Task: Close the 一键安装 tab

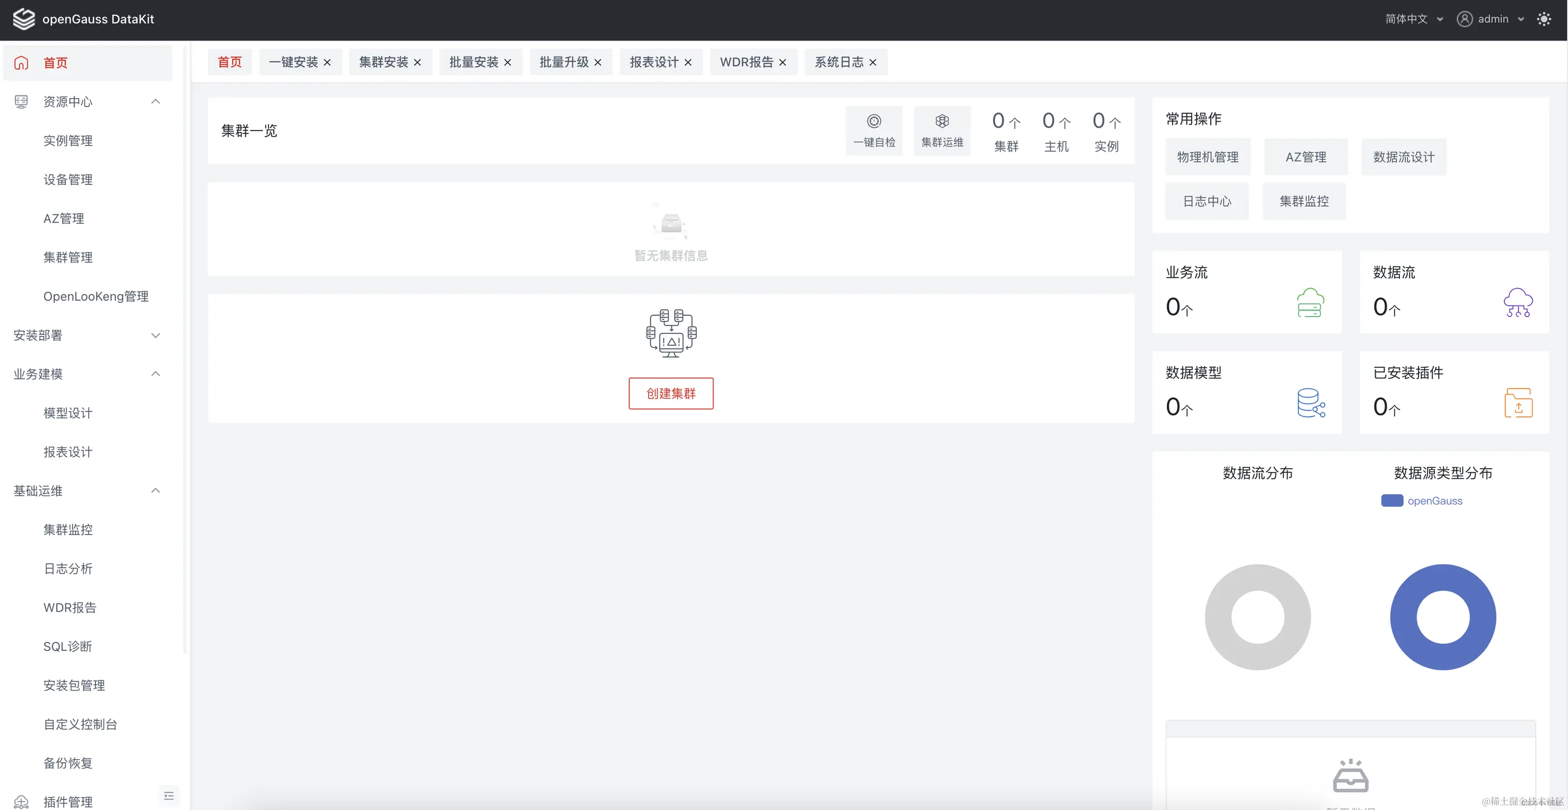Action: [x=328, y=62]
